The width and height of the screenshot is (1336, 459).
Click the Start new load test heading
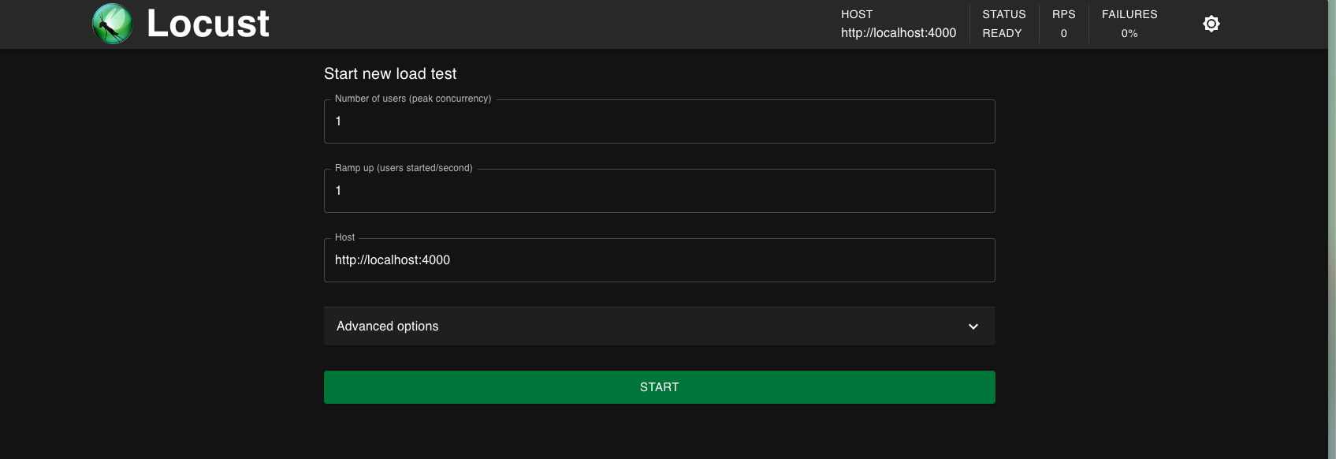point(389,73)
